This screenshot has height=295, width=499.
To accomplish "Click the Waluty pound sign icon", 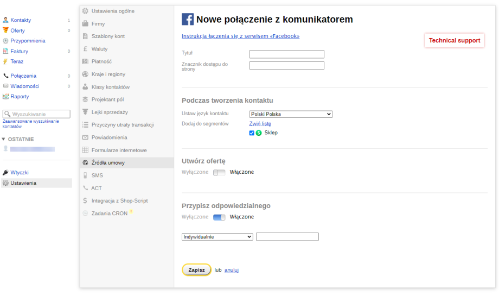I will coord(85,49).
